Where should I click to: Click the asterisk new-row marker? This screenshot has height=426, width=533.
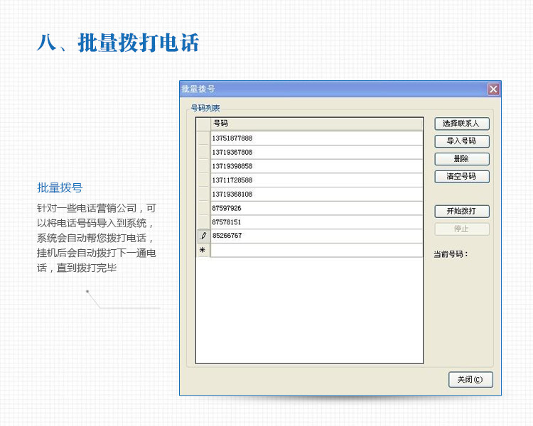(x=203, y=250)
